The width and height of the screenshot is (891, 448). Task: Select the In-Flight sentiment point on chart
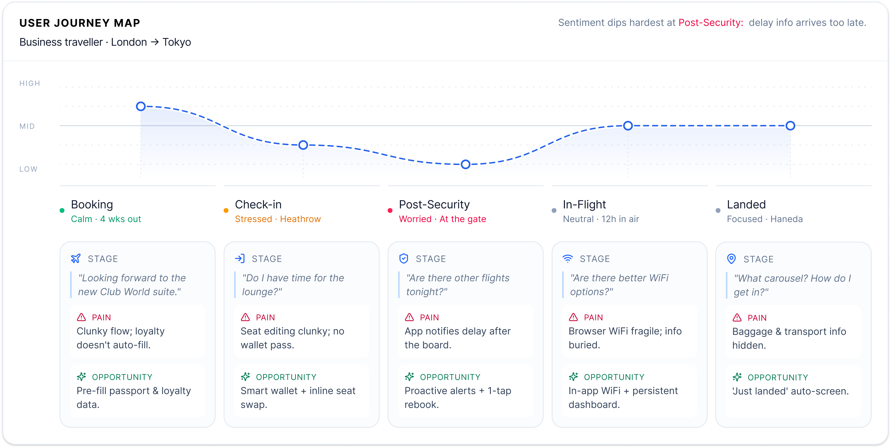pos(628,126)
